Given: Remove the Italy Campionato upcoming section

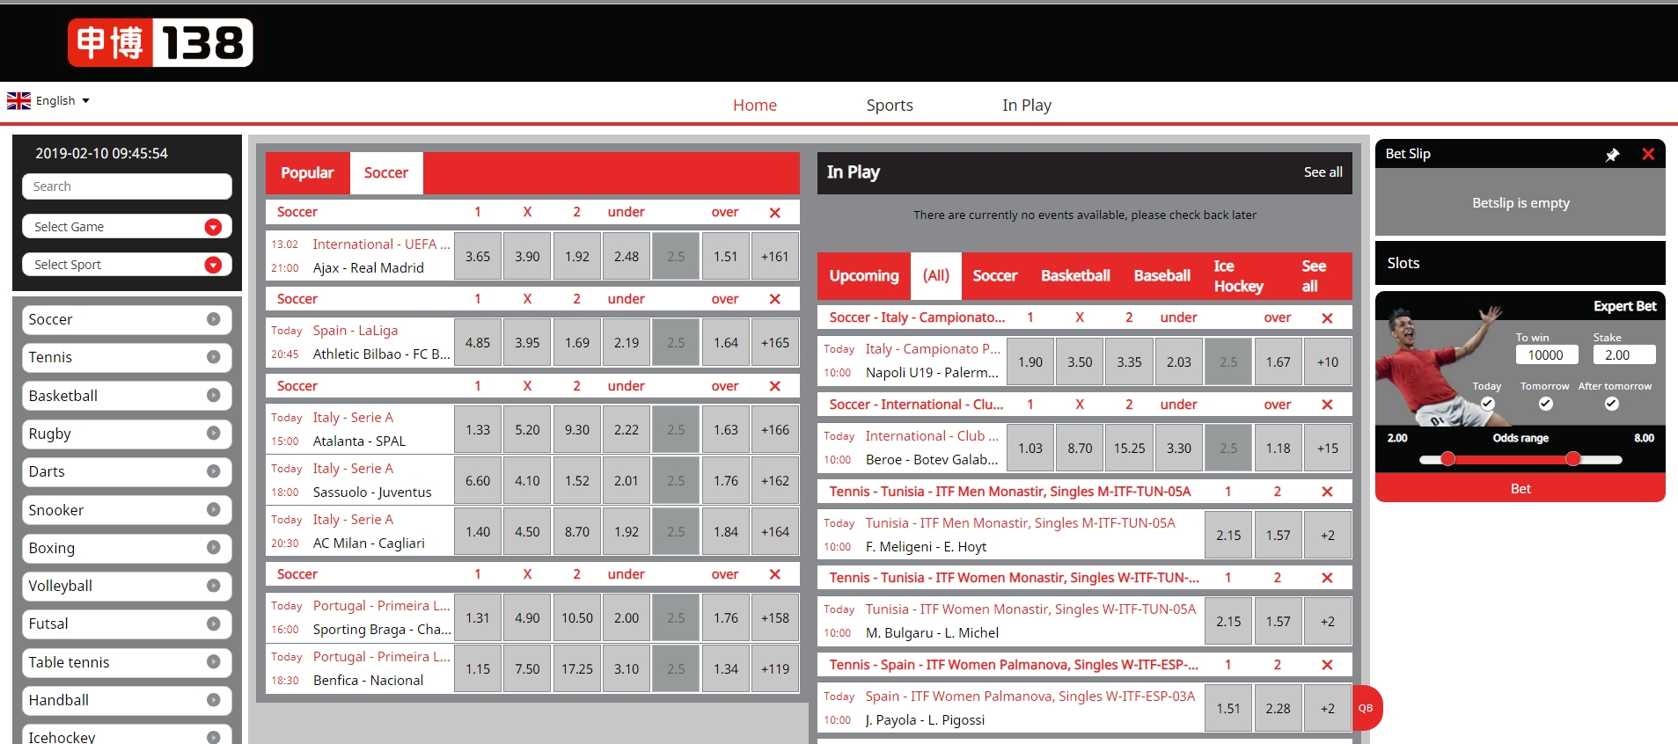Looking at the screenshot, I should click(1327, 317).
